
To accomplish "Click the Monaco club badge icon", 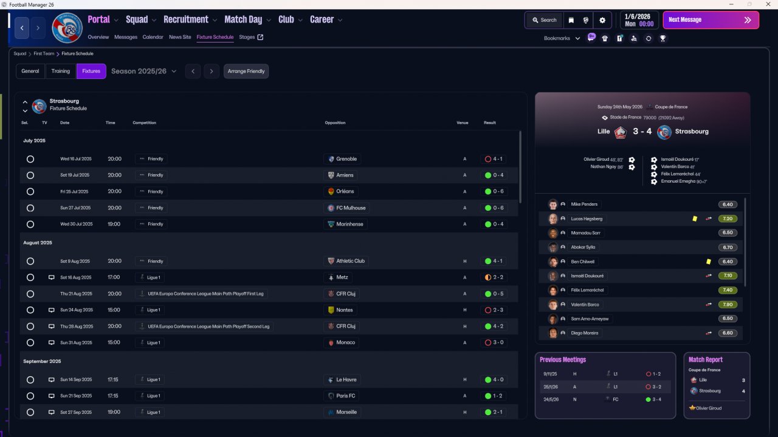I will click(331, 343).
